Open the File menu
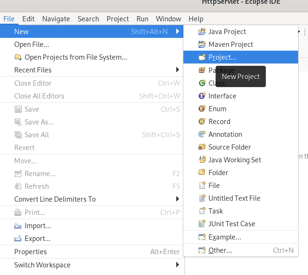The height and width of the screenshot is (275, 308). 9,19
